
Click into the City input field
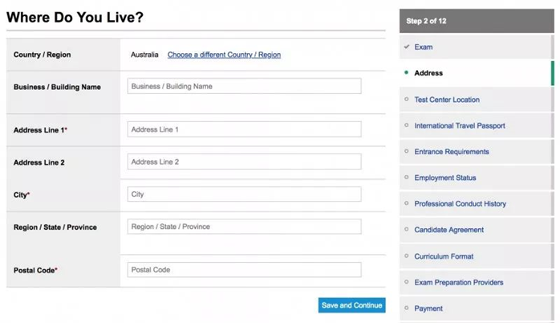244,194
